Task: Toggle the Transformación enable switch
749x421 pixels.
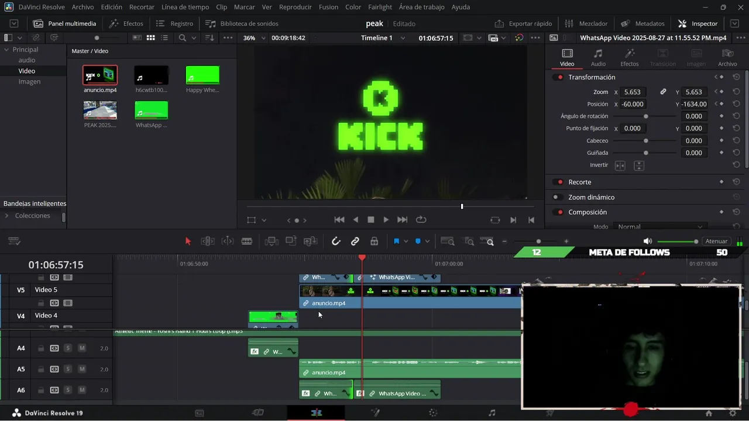Action: click(x=559, y=77)
